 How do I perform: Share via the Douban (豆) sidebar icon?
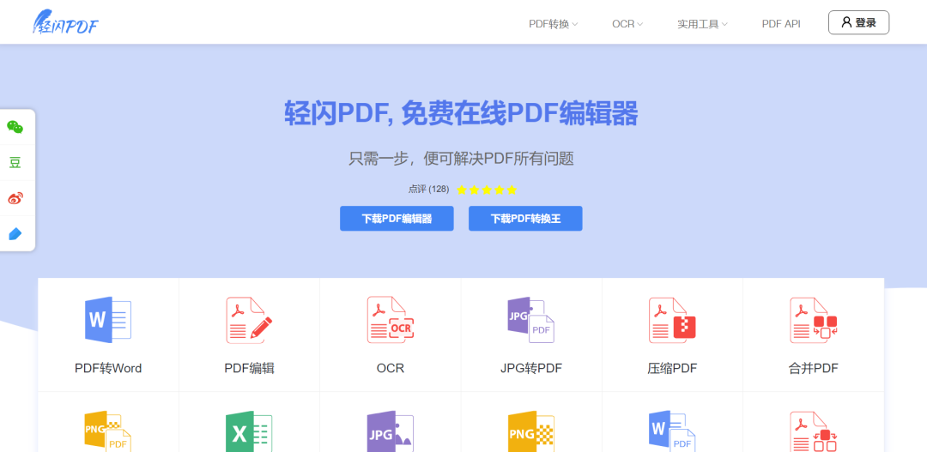(x=15, y=162)
